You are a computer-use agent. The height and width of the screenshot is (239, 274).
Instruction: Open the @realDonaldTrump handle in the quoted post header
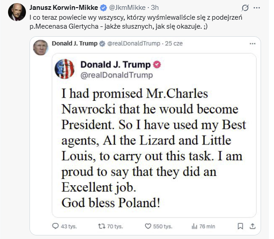point(134,43)
